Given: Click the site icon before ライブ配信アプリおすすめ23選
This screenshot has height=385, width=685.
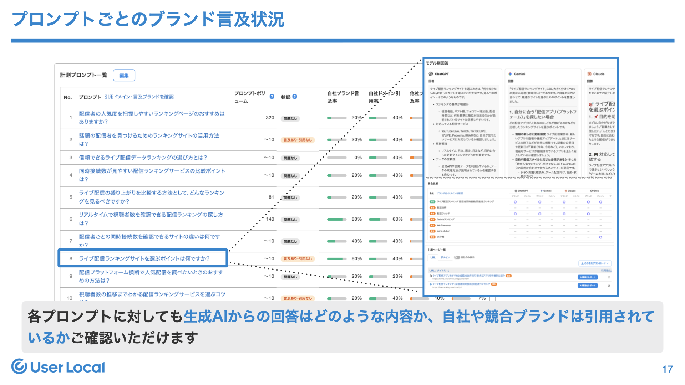Looking at the screenshot, I should 431,276.
